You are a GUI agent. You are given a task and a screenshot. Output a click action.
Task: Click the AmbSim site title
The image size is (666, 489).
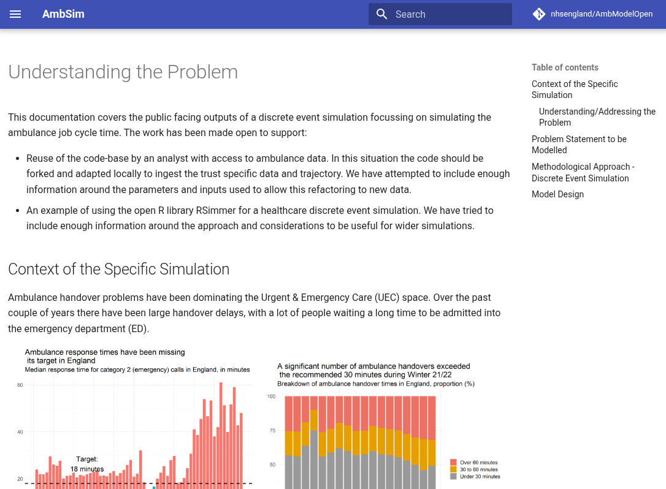tap(63, 14)
